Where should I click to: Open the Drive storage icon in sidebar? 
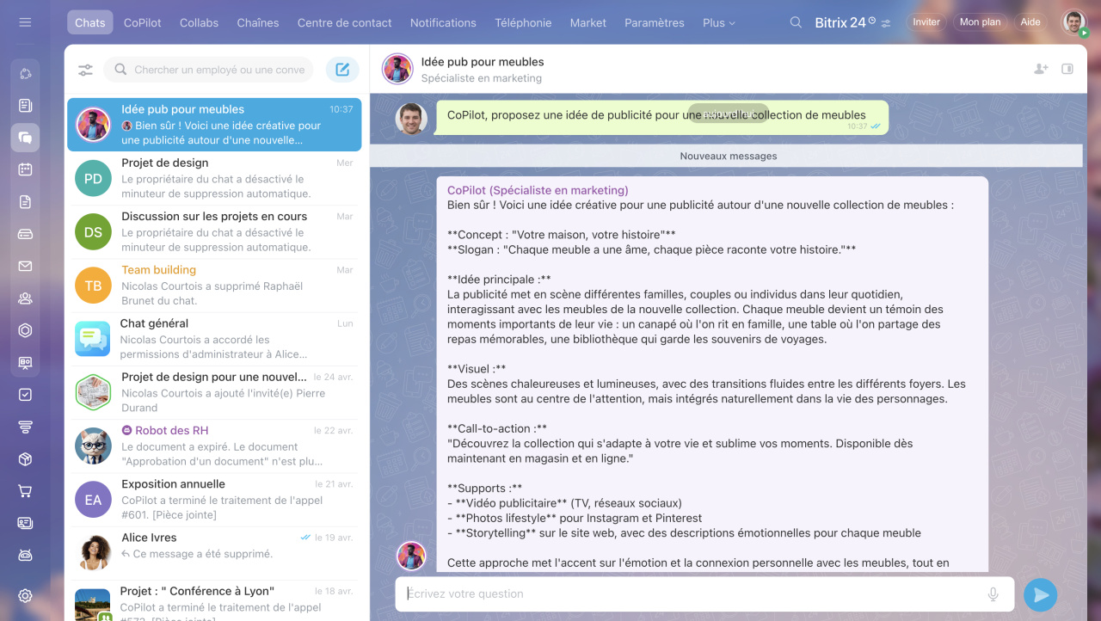click(x=25, y=234)
